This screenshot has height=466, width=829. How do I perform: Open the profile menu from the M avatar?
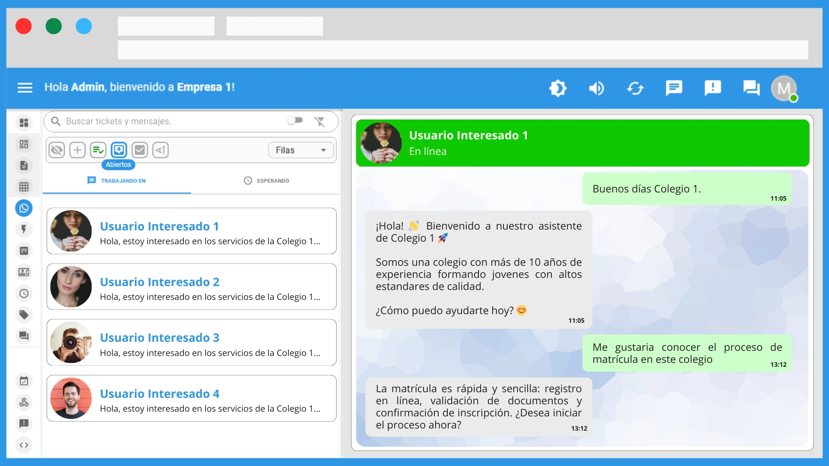pos(783,88)
